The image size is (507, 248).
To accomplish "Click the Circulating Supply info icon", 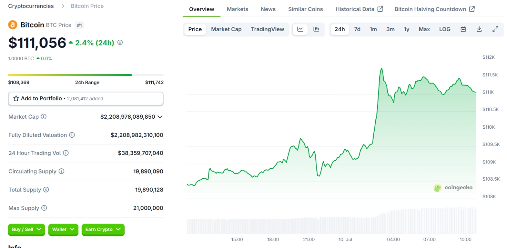I will tap(61, 171).
